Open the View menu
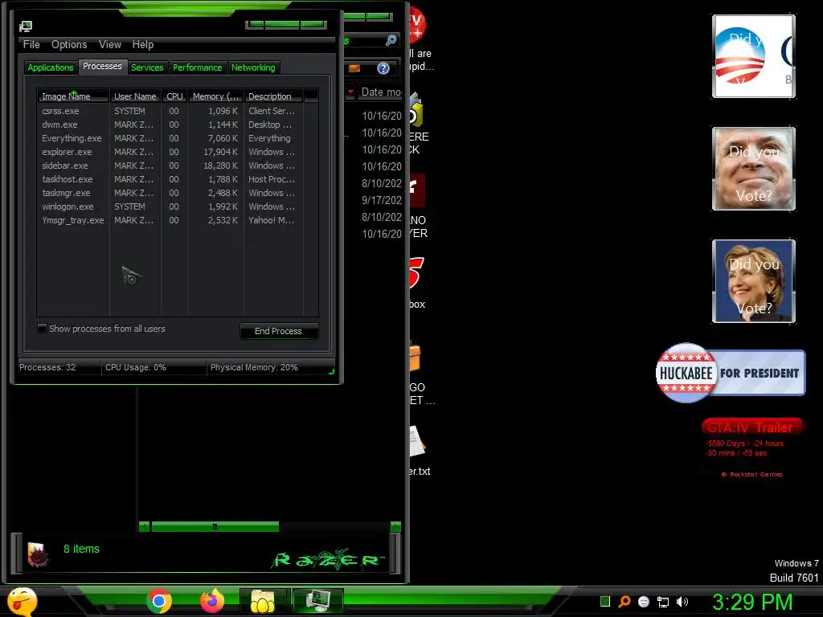The height and width of the screenshot is (617, 823). pos(110,45)
